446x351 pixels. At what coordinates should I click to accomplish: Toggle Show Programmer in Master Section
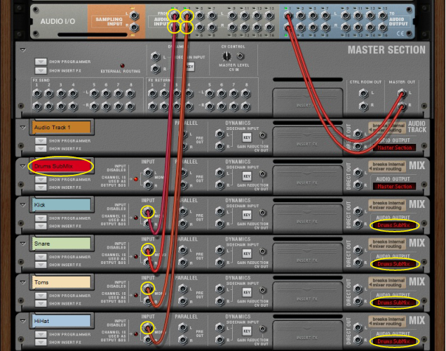pyautogui.click(x=40, y=61)
